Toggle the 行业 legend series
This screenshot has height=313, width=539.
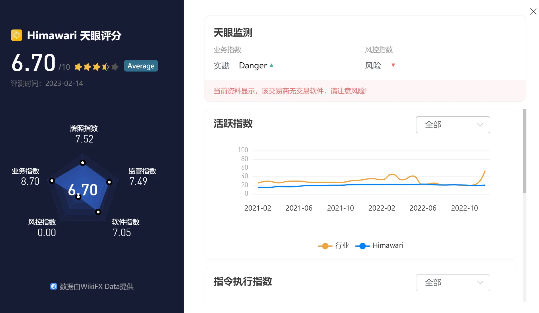click(x=334, y=245)
